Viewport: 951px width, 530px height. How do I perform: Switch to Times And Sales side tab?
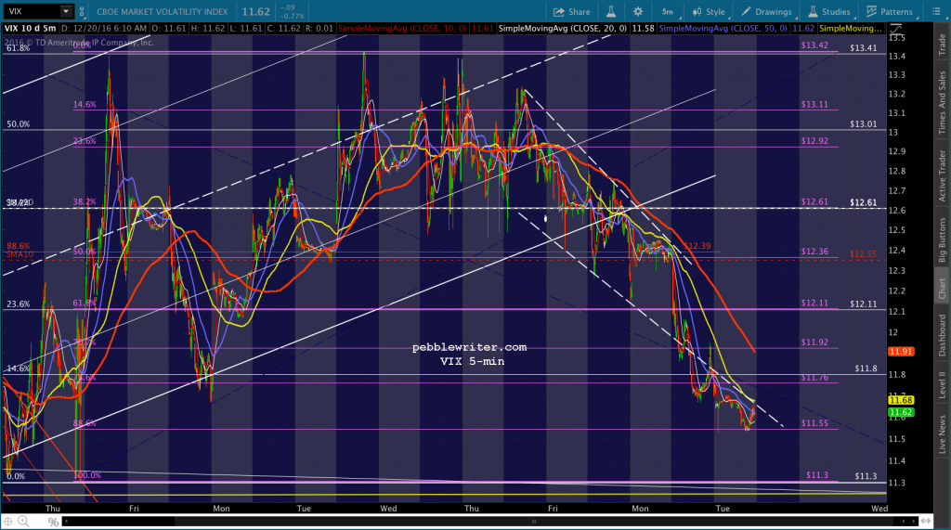[942, 102]
